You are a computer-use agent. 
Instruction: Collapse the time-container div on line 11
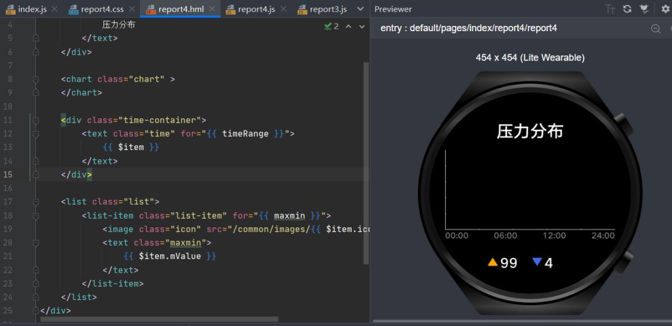click(36, 120)
